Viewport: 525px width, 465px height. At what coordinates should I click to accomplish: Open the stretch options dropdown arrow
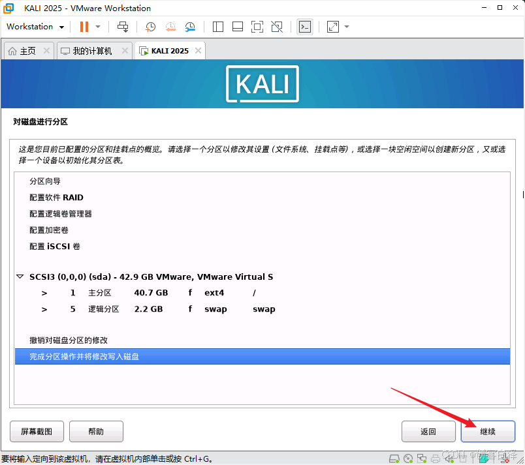(x=347, y=27)
